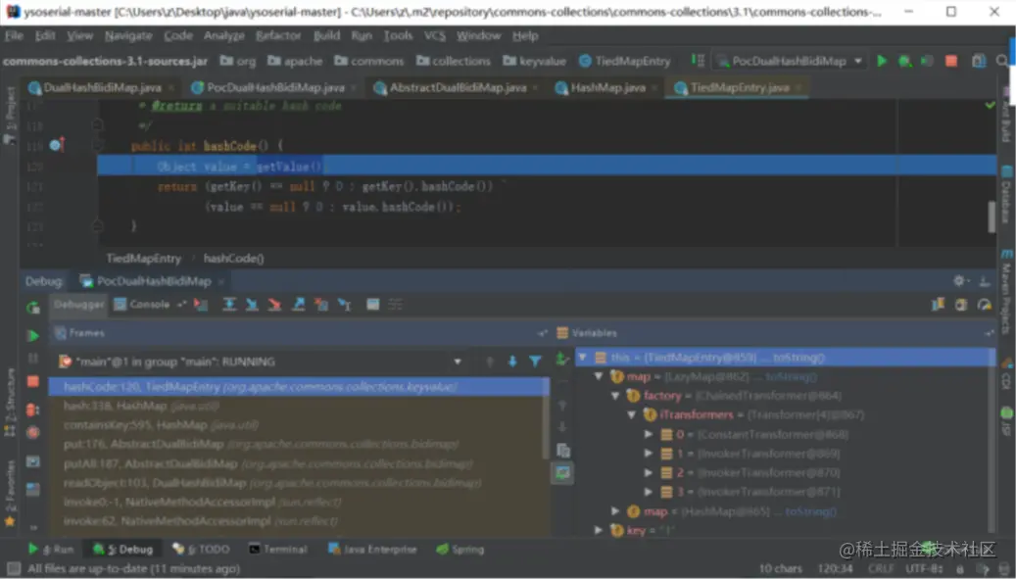The image size is (1016, 579).
Task: Click the next frame down arrow
Action: (x=511, y=362)
